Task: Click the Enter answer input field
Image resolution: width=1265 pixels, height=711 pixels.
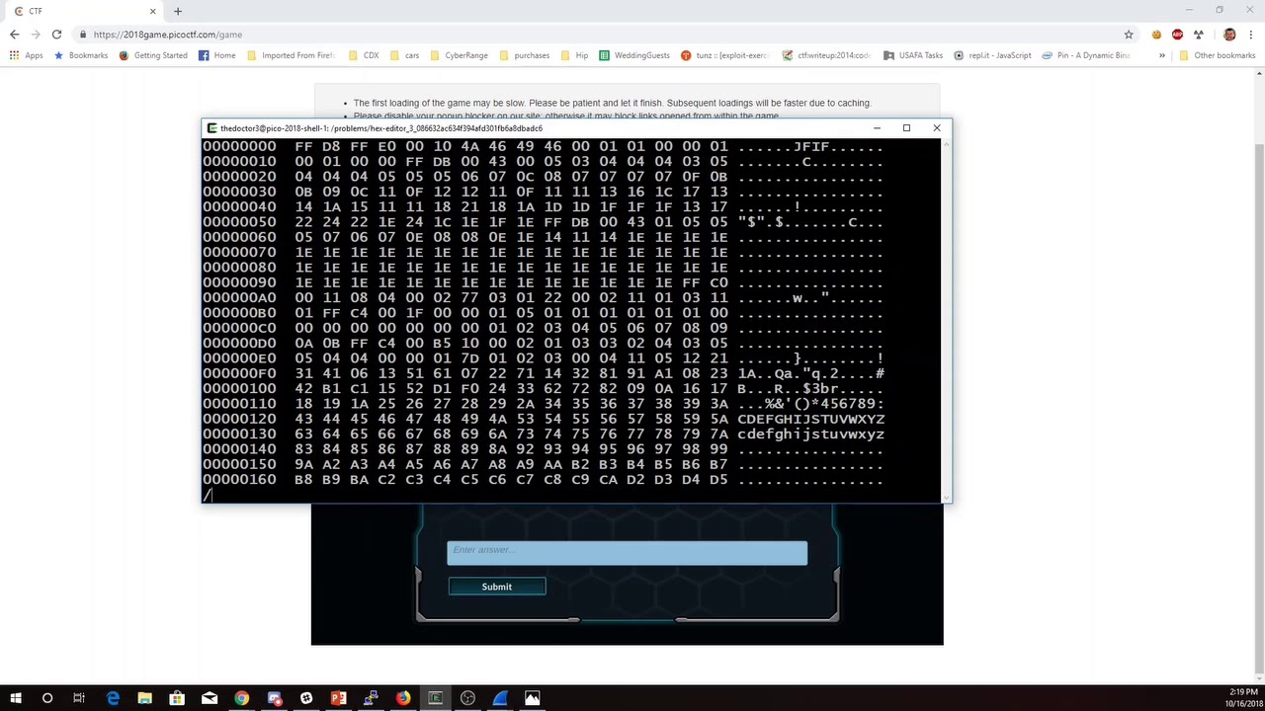Action: tap(627, 553)
